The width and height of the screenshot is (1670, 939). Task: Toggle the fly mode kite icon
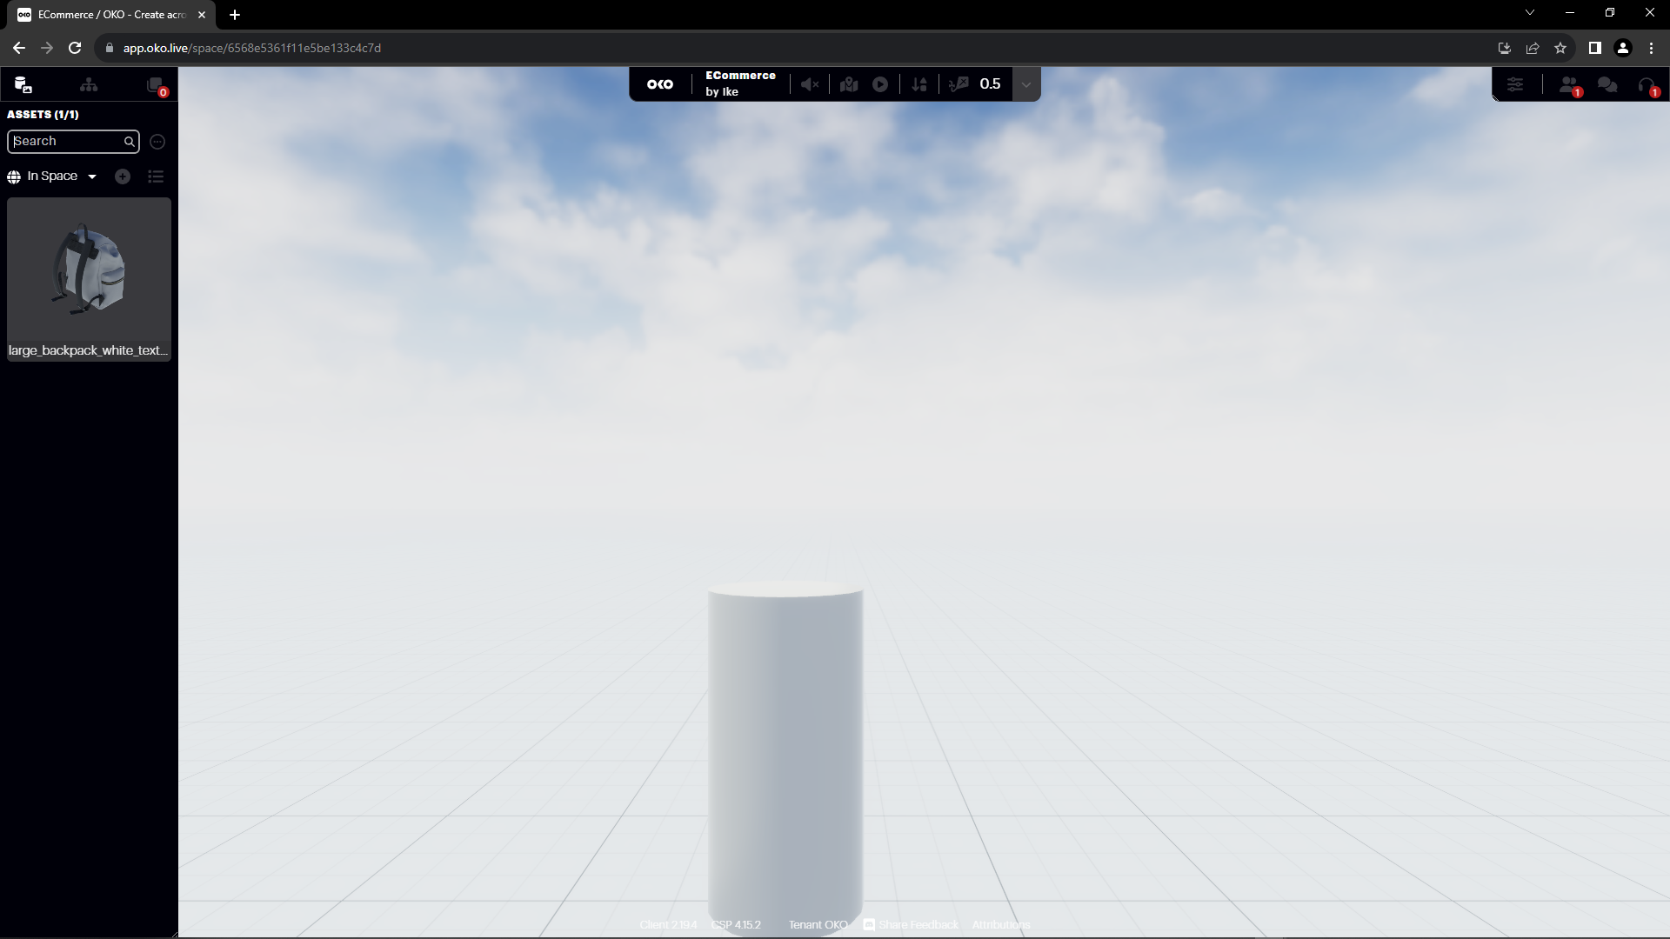(959, 84)
